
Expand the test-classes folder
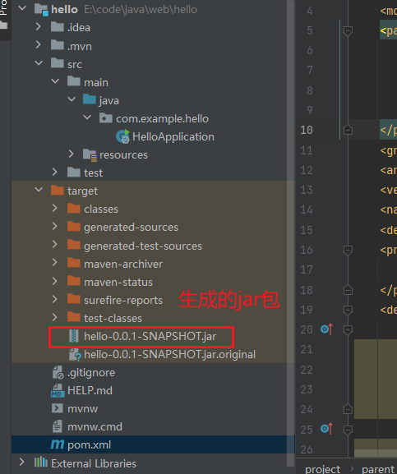tap(55, 317)
